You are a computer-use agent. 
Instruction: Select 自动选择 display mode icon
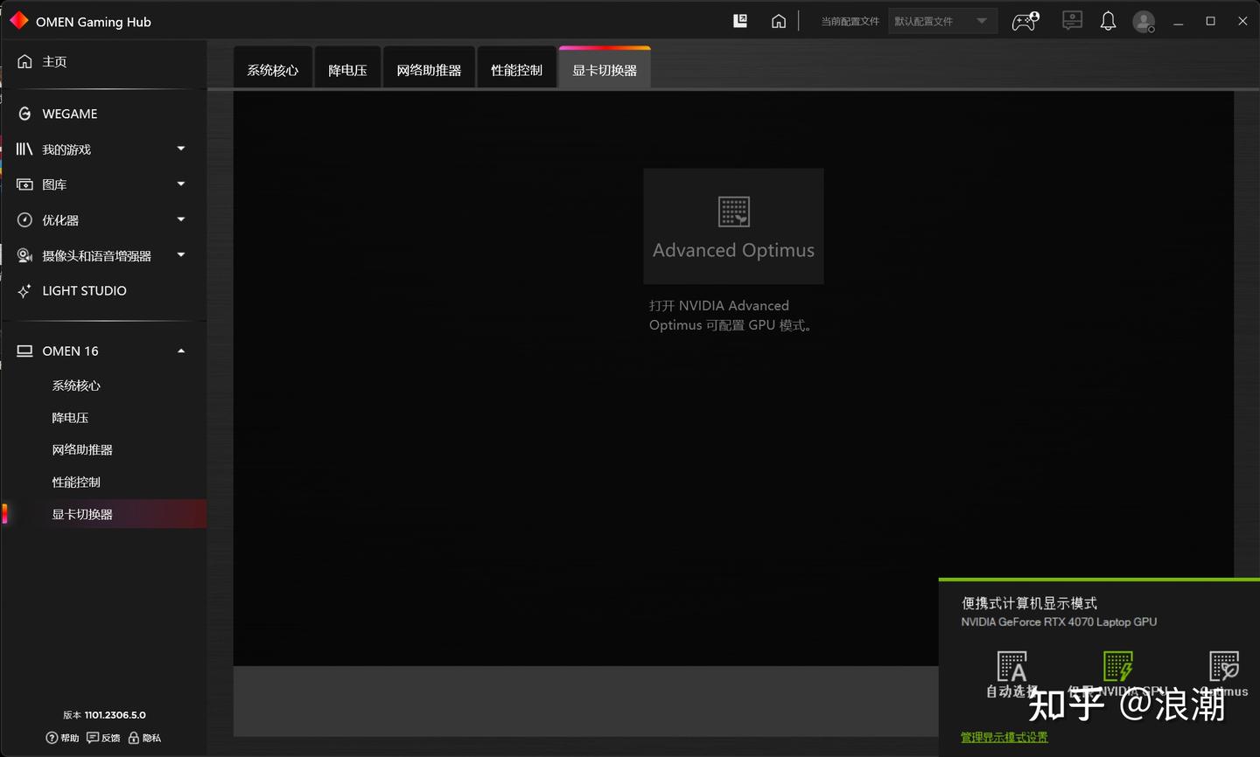point(1011,667)
